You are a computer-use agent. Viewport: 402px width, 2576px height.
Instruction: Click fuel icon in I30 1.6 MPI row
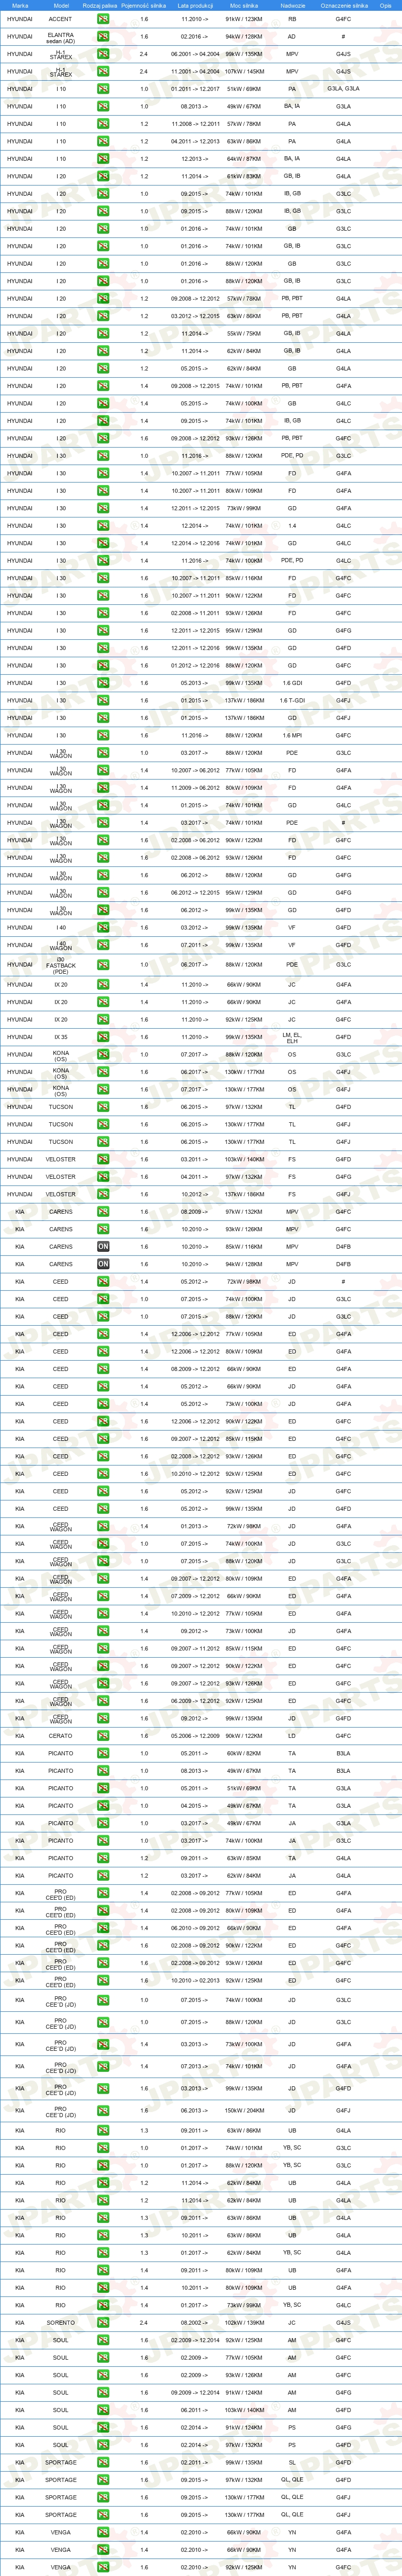pyautogui.click(x=103, y=735)
